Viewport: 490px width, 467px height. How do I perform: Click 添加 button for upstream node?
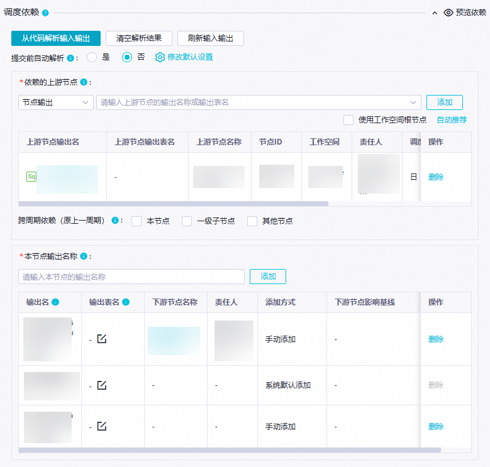click(444, 102)
